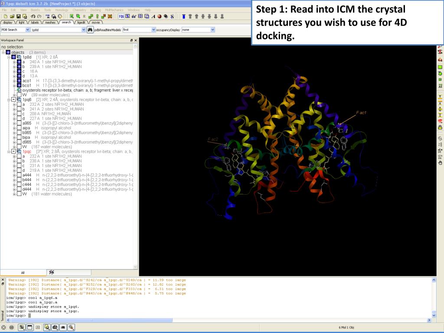Image resolution: width=444 pixels, height=333 pixels.
Task: Click the blue bar clipping plane icon
Action: [x=184, y=16]
